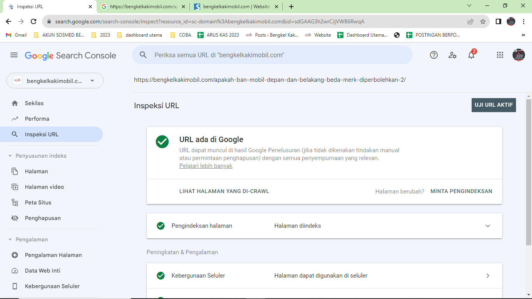The height and width of the screenshot is (299, 532).
Task: Click LIHAT HALAMAN YANG DI-CRAWL
Action: click(224, 191)
